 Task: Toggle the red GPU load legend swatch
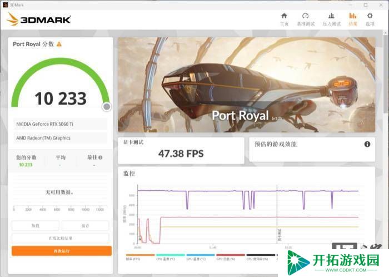point(231,255)
